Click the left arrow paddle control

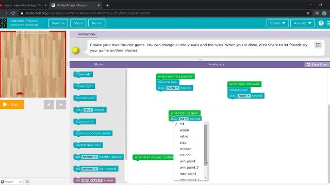[49, 104]
